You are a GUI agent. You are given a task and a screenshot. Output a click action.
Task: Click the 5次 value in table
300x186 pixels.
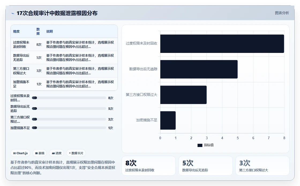pos(39,58)
